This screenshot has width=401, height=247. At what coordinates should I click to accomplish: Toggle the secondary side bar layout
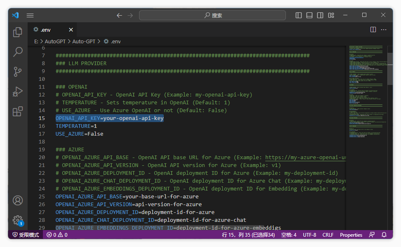320,15
